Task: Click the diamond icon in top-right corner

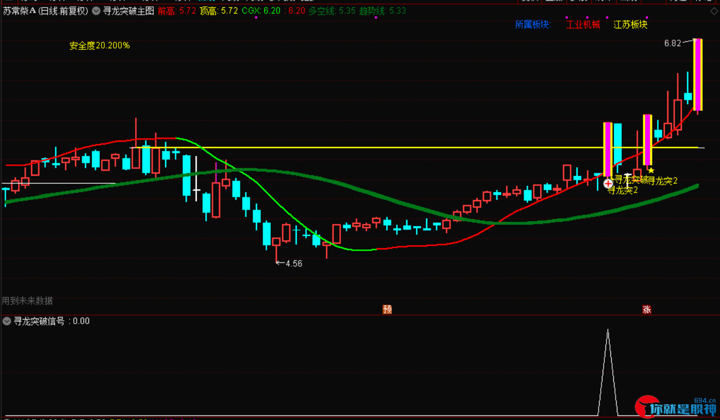Action: click(x=714, y=11)
